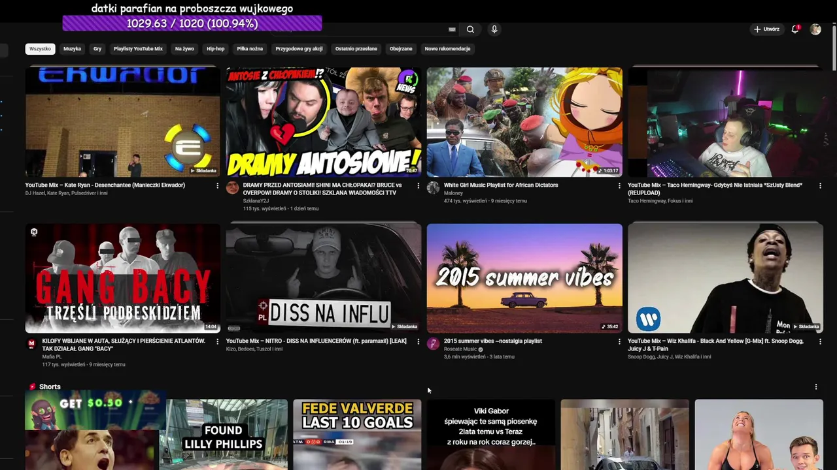Open more options for Wiz Khalifa mix

(x=820, y=341)
